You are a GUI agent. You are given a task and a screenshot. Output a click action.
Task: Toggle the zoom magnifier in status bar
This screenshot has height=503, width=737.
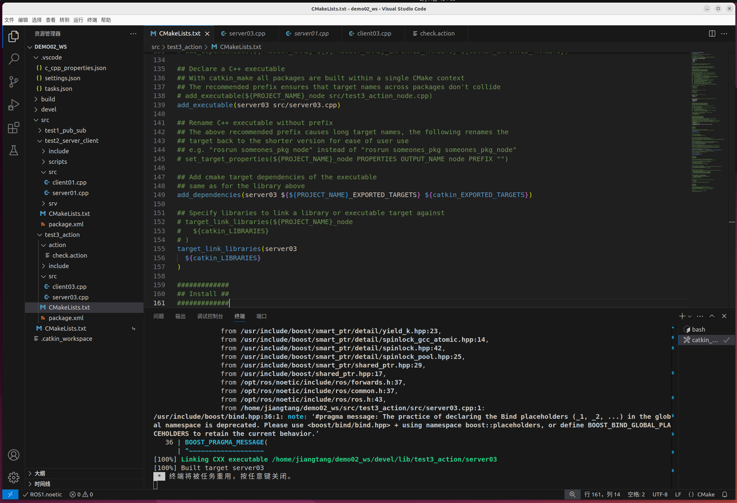coord(572,494)
